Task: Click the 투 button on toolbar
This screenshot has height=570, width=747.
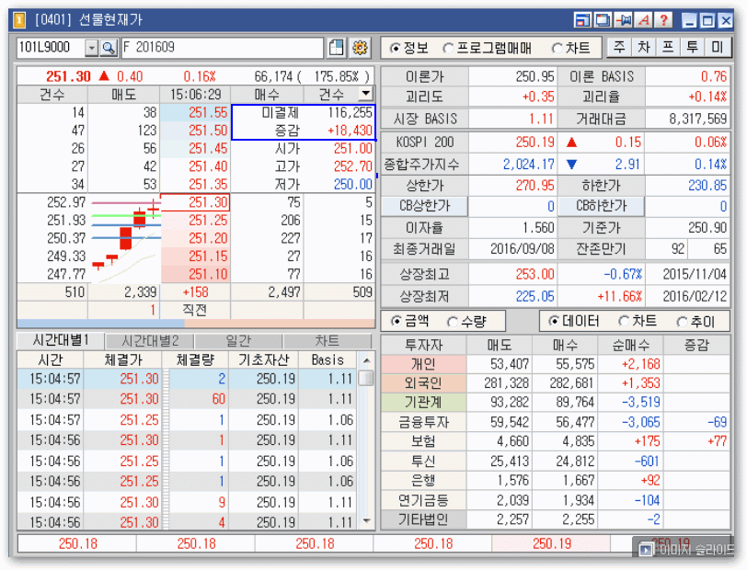Action: click(x=692, y=45)
